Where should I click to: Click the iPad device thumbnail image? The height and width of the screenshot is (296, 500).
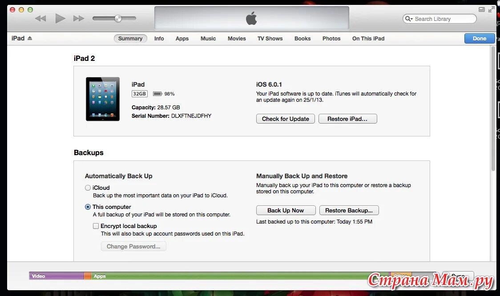[103, 99]
